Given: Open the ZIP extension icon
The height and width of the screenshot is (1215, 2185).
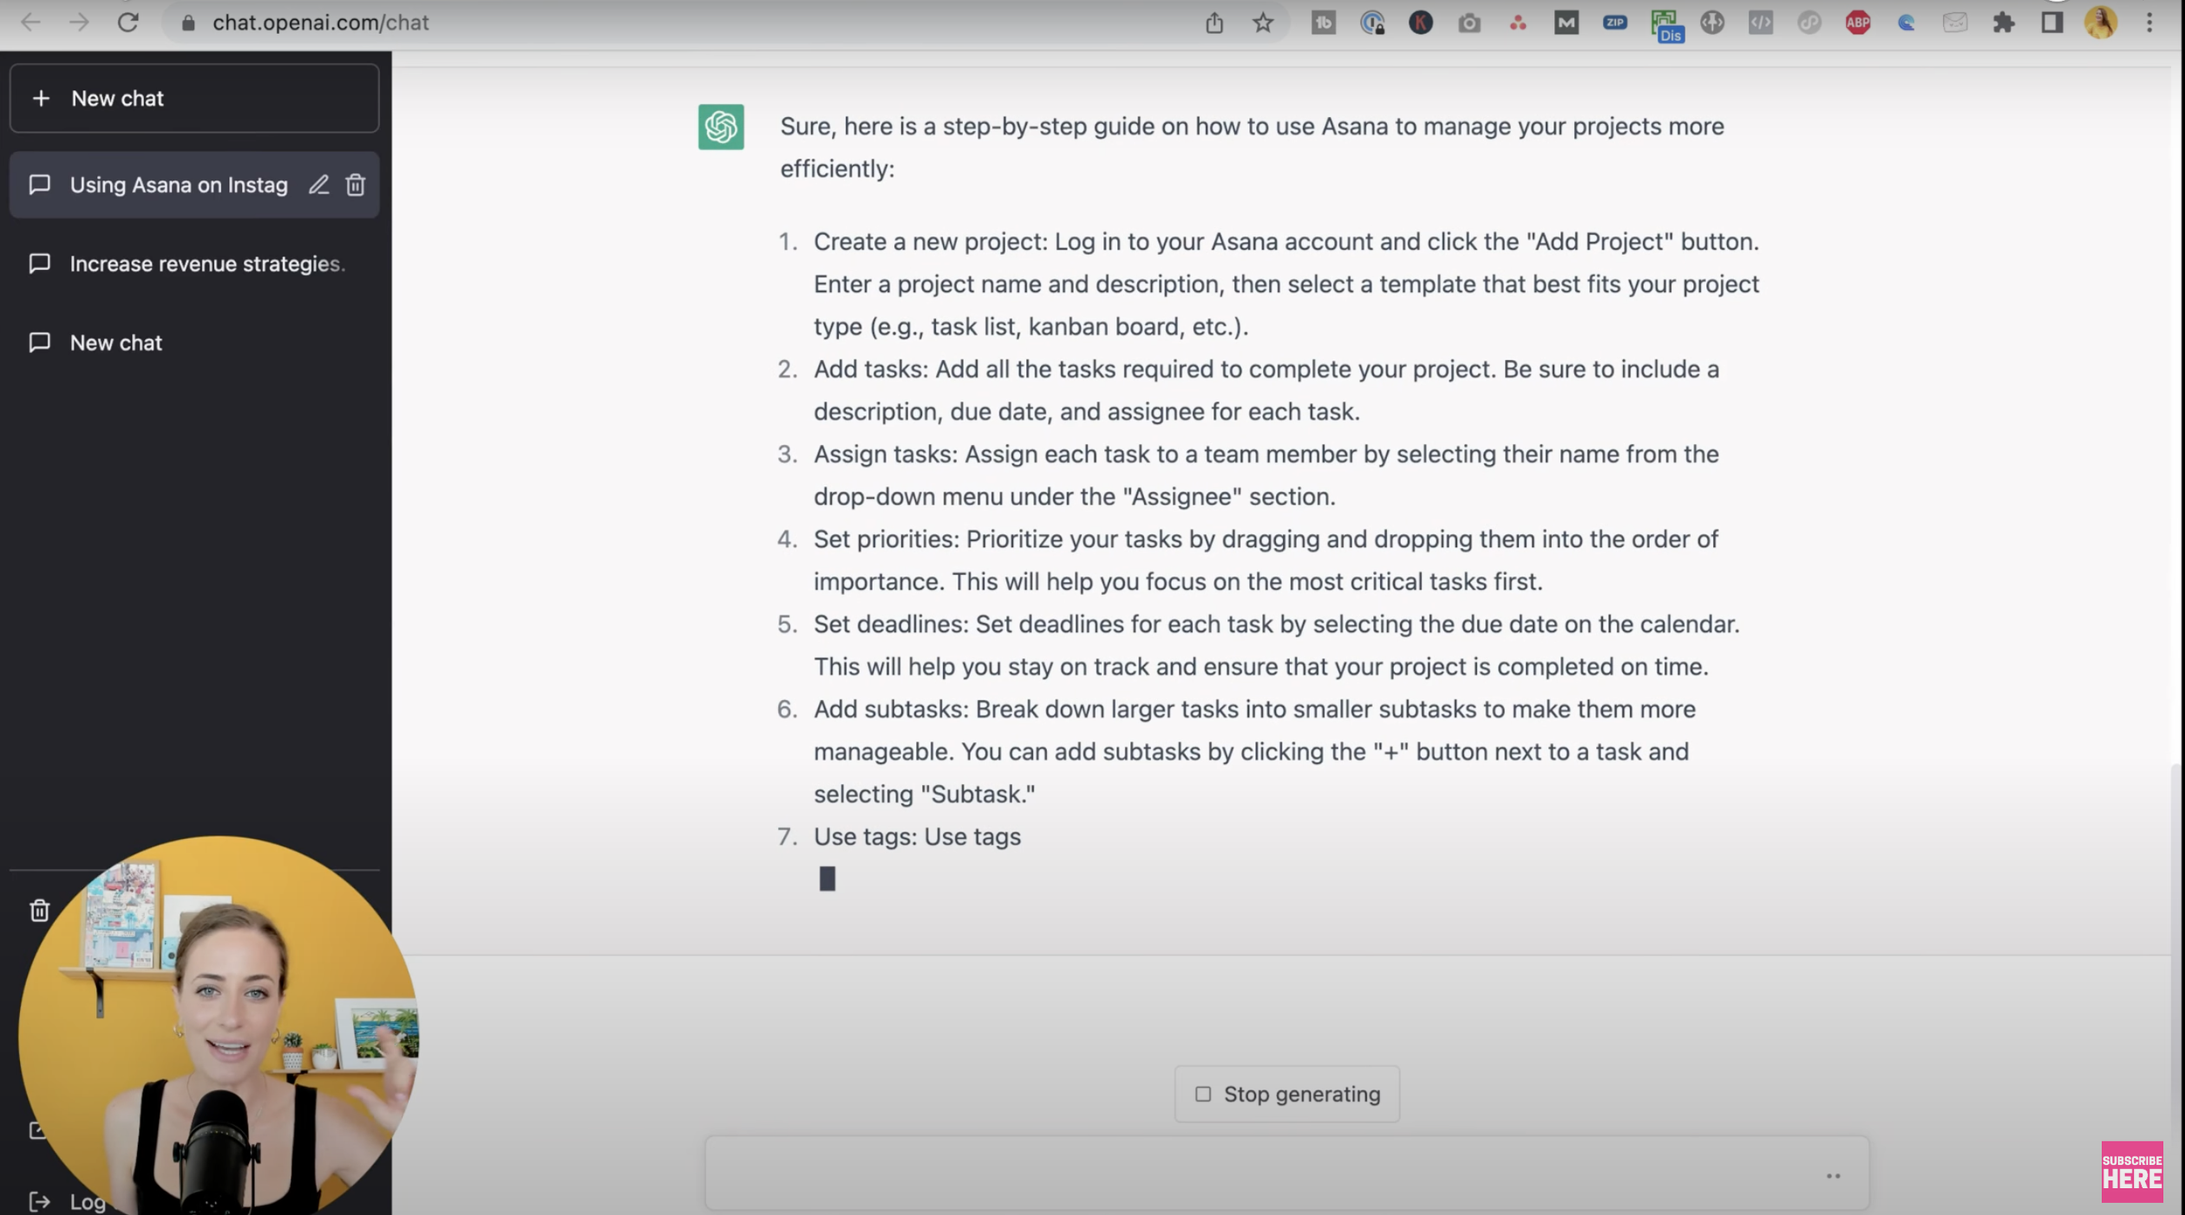Looking at the screenshot, I should point(1614,23).
